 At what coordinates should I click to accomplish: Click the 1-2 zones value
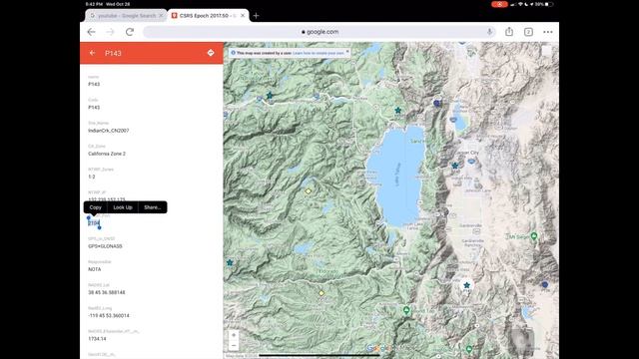click(x=92, y=178)
